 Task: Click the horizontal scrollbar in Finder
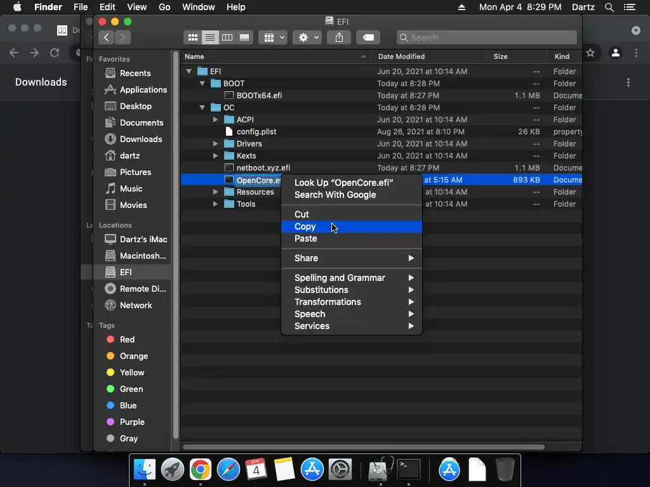pyautogui.click(x=364, y=447)
